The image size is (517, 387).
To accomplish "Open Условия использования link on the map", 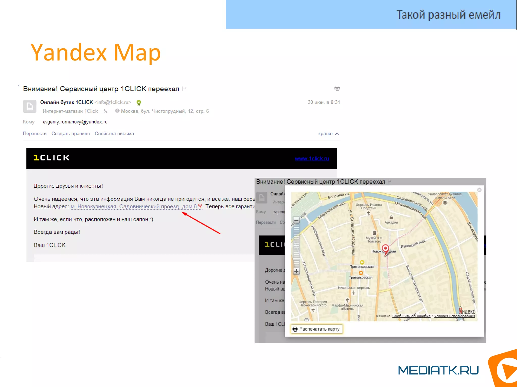I will [454, 316].
